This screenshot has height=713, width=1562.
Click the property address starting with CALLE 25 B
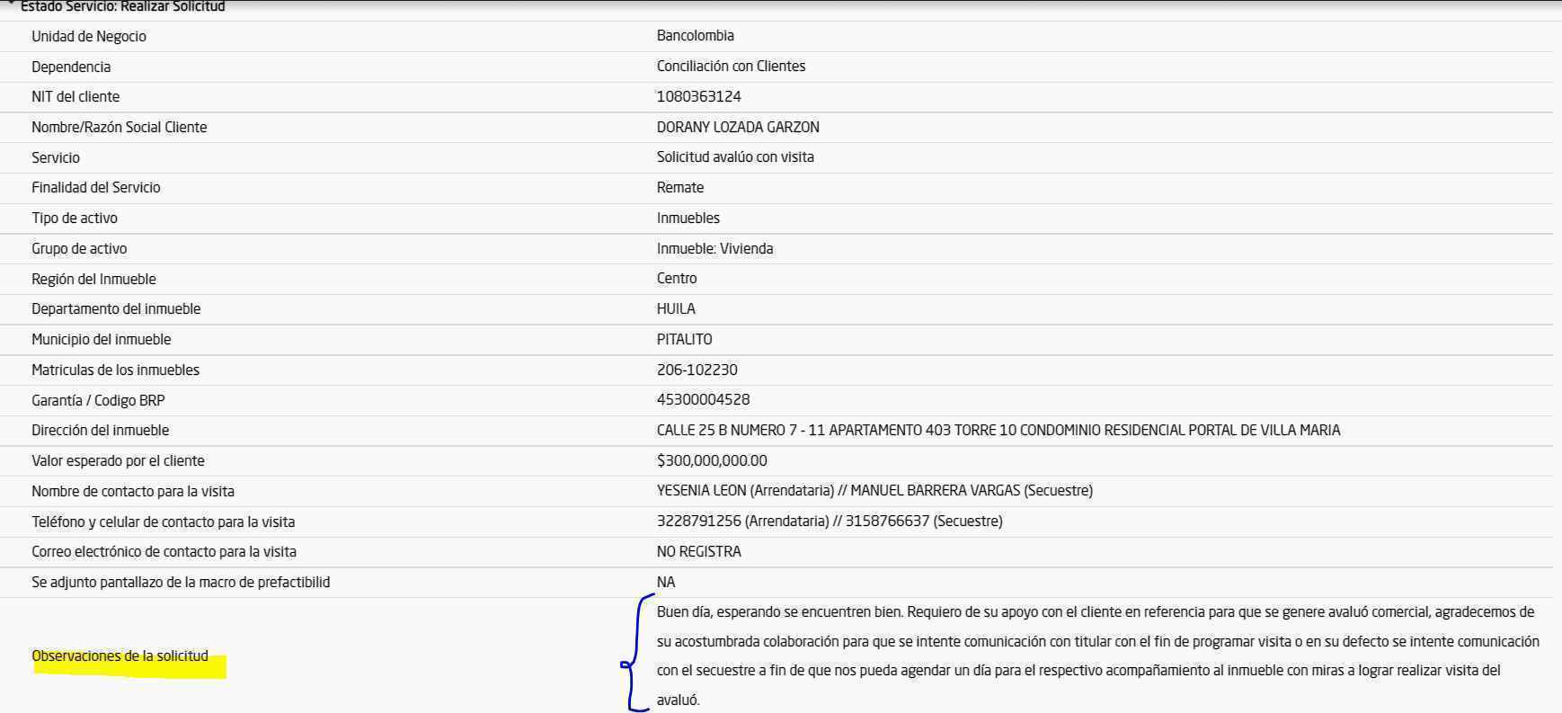tap(998, 431)
